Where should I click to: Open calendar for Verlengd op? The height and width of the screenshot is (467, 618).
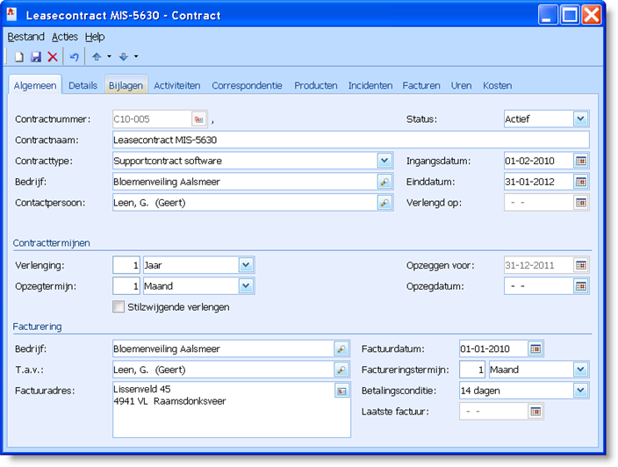coord(580,203)
